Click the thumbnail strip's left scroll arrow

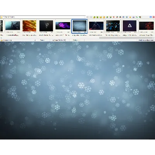pos(1,38)
